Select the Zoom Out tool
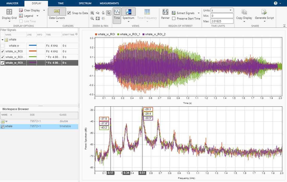The height and width of the screenshot is (182, 287). tap(92, 18)
